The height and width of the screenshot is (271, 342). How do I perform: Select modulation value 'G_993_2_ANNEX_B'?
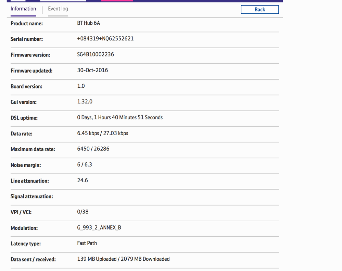99,227
